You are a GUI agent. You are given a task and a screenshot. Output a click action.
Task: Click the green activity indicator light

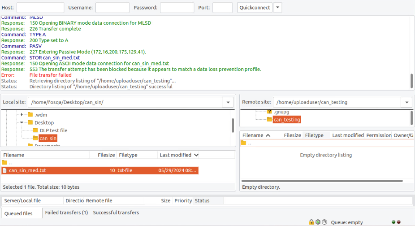393,222
